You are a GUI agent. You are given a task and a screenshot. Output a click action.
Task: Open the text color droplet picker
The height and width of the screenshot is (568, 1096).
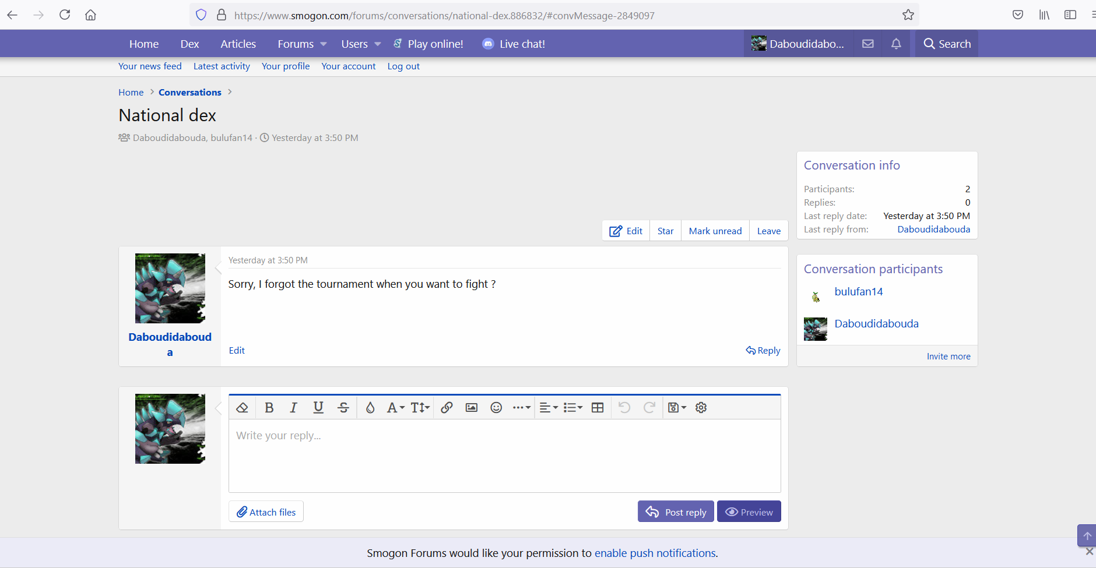click(x=370, y=408)
